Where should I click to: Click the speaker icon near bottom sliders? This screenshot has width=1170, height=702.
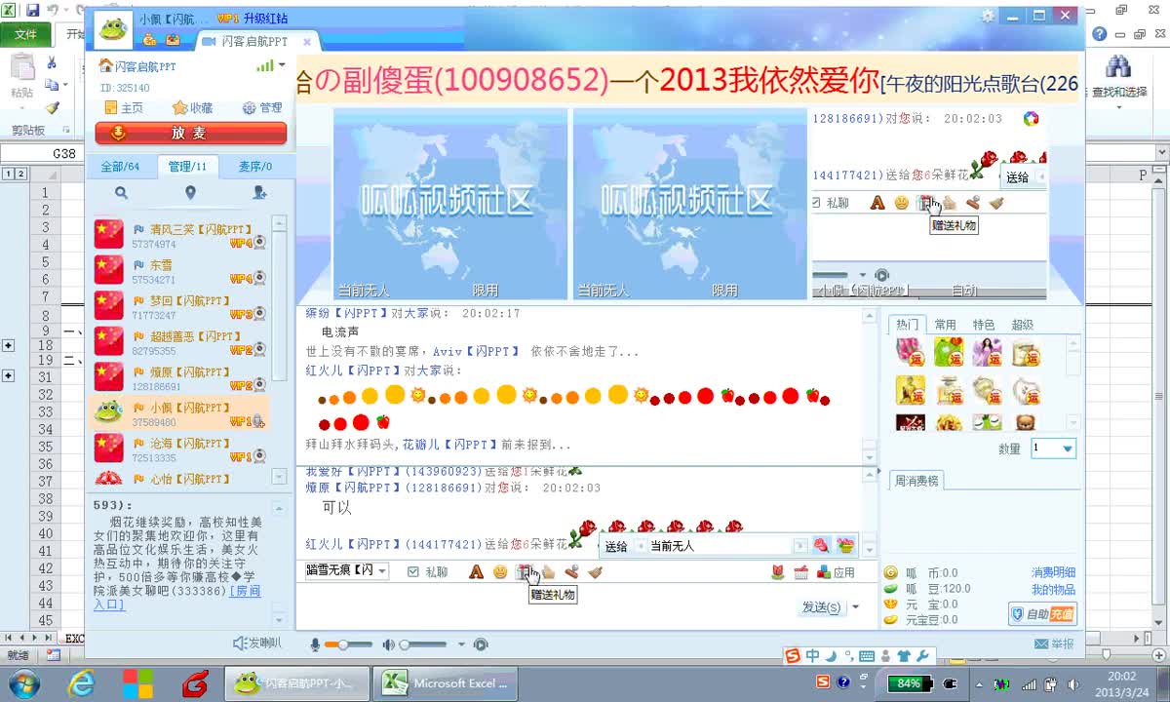[388, 644]
